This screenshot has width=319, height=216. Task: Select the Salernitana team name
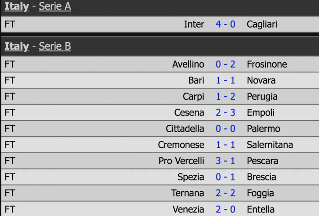[x=270, y=145]
